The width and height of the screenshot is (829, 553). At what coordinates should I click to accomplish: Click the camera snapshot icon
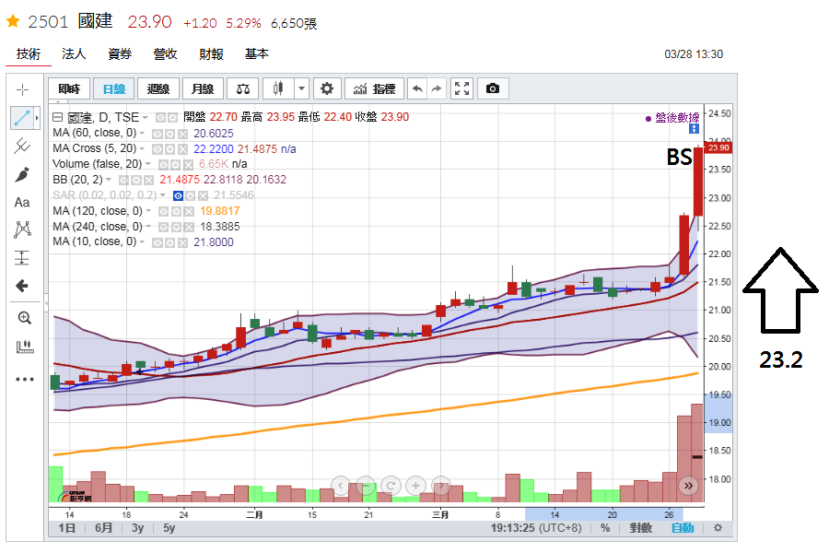(x=493, y=88)
